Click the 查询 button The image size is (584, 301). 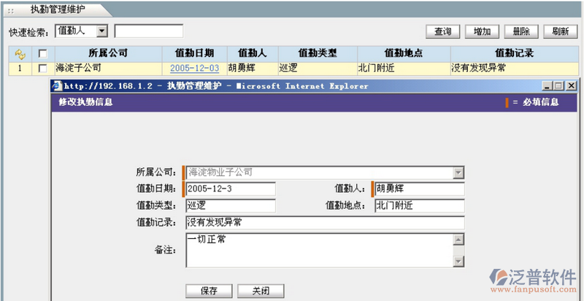coord(443,31)
